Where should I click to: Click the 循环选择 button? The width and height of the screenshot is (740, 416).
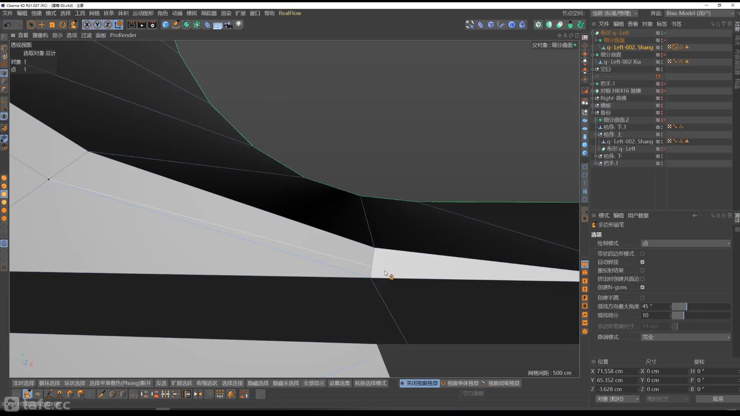coord(49,383)
